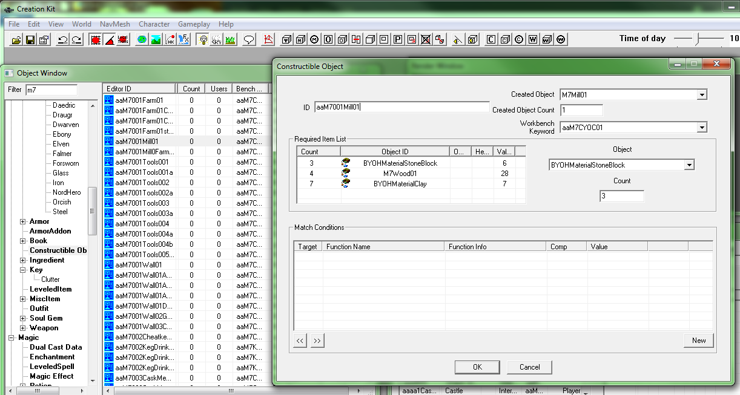740x395 pixels.
Task: Click the red navmesh triangle icon
Action: (x=268, y=40)
